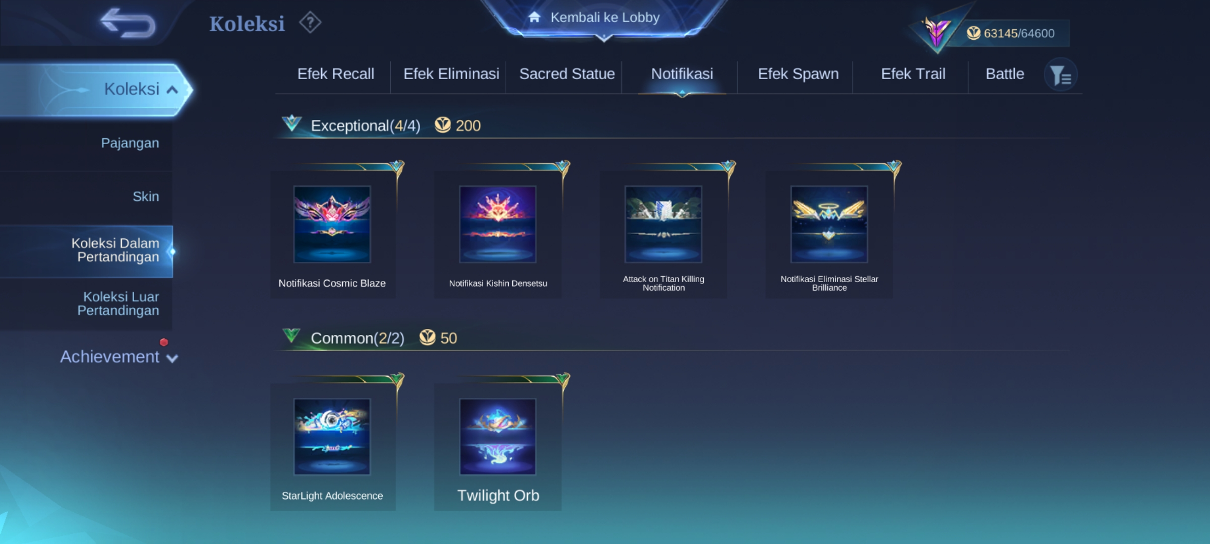Expand the Achievement sidebar section
The width and height of the screenshot is (1210, 544).
[119, 357]
